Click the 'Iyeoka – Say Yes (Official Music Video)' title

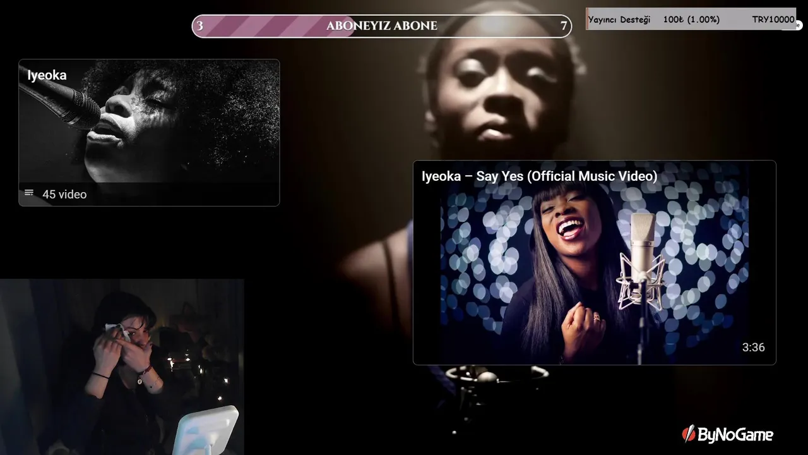[x=540, y=176]
